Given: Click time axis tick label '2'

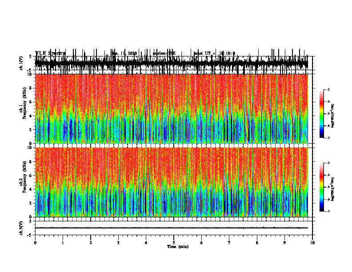Looking at the screenshot, I should pyautogui.click(x=91, y=243).
